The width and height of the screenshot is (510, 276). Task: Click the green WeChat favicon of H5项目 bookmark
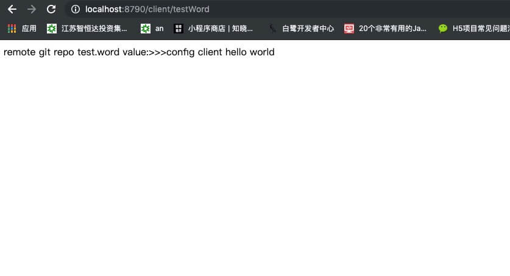tap(443, 29)
